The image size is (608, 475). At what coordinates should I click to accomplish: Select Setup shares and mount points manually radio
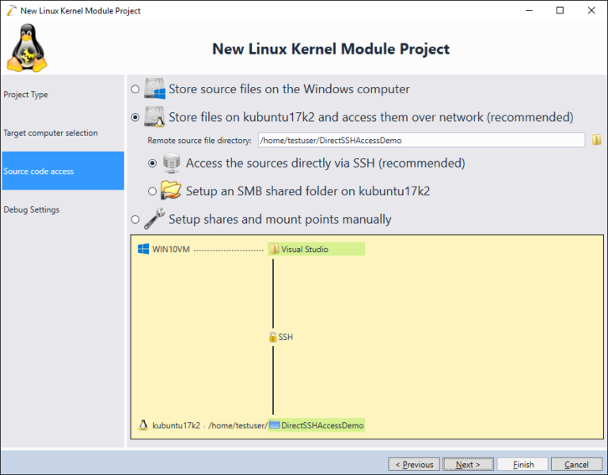135,220
